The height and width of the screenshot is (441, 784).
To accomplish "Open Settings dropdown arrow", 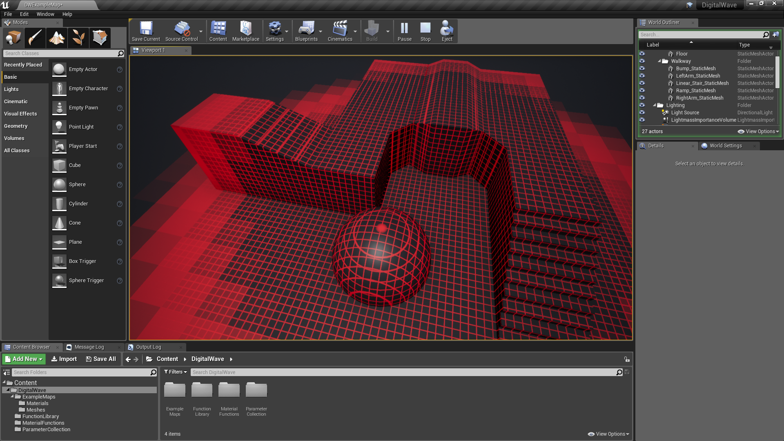I will pos(287,31).
